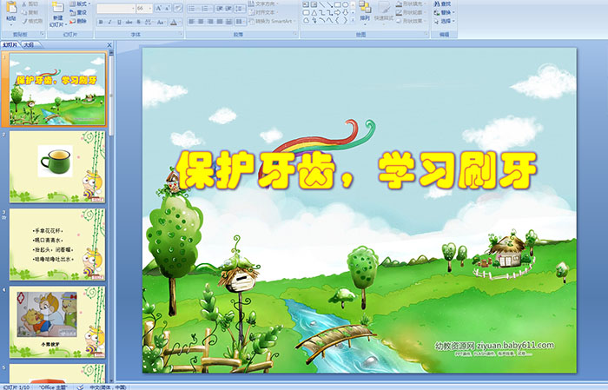Select slide 2 thumbnail with green cup
This screenshot has width=608, height=390.
point(57,167)
